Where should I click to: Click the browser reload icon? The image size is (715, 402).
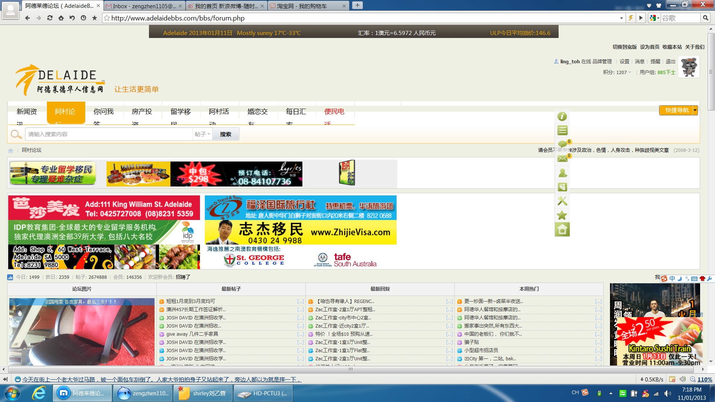click(50, 18)
